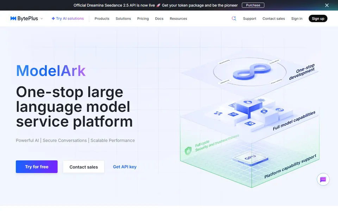Click the BytePlus logo
Viewport: 338px width, 211px height.
(24, 19)
